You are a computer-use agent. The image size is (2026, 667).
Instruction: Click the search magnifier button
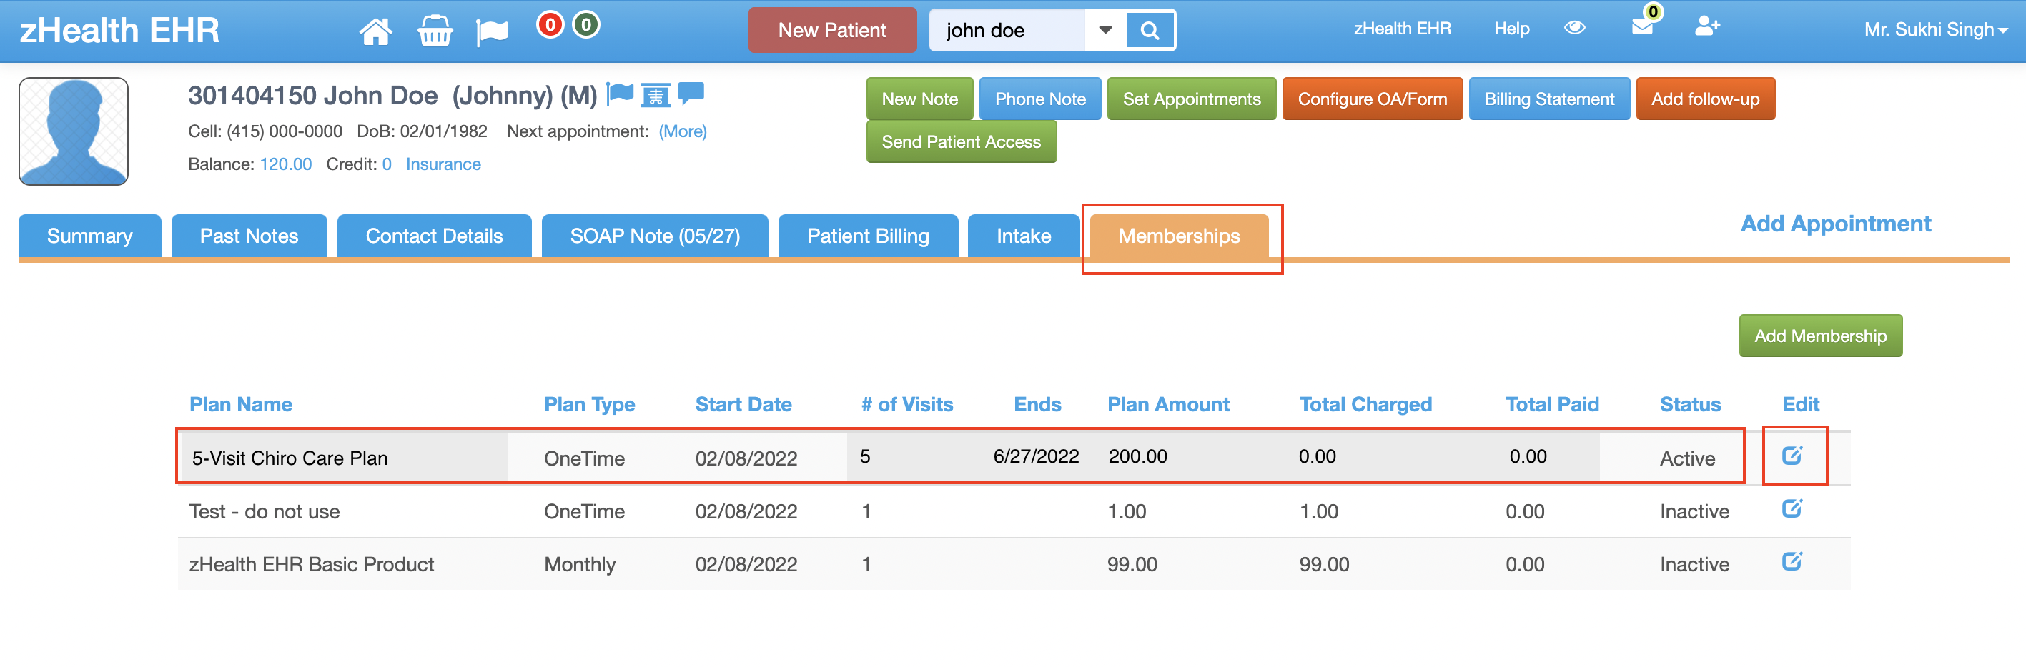click(1149, 31)
